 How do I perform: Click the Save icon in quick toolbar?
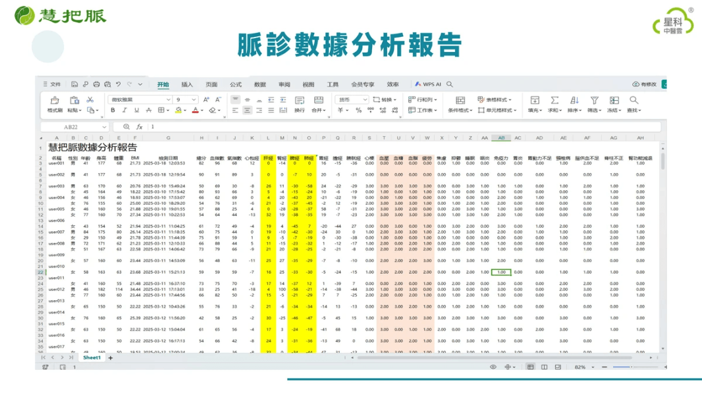coord(74,84)
